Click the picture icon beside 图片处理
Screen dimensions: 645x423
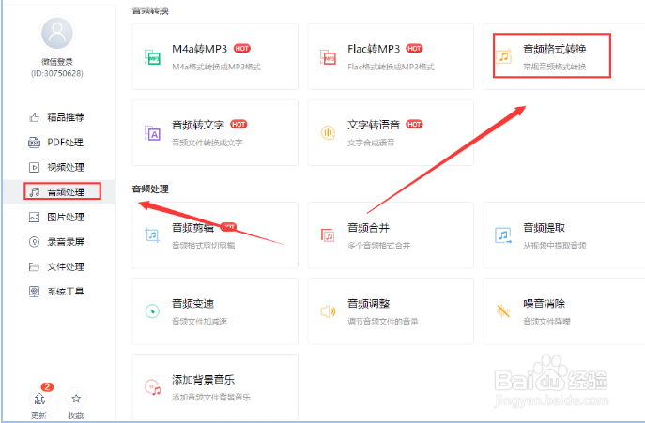pyautogui.click(x=34, y=217)
